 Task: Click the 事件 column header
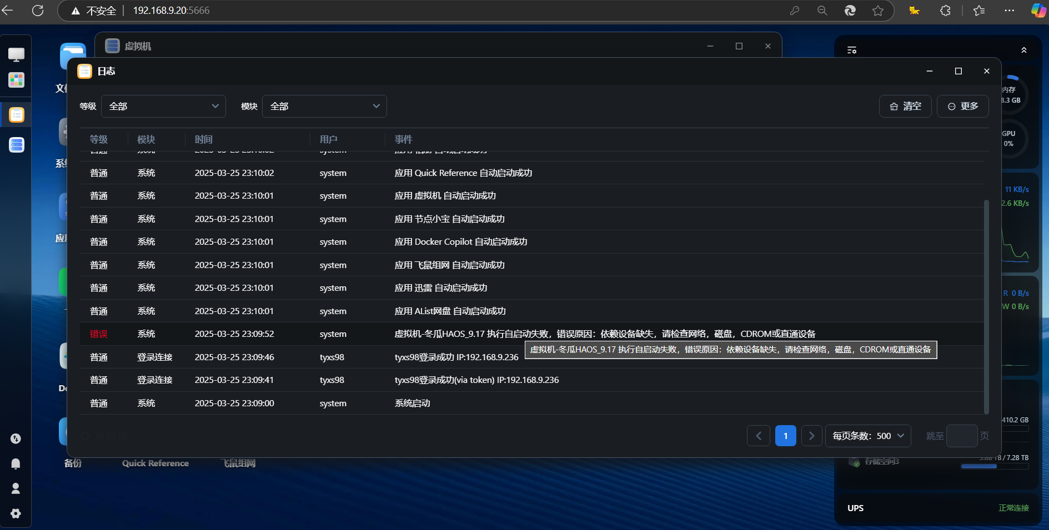404,139
